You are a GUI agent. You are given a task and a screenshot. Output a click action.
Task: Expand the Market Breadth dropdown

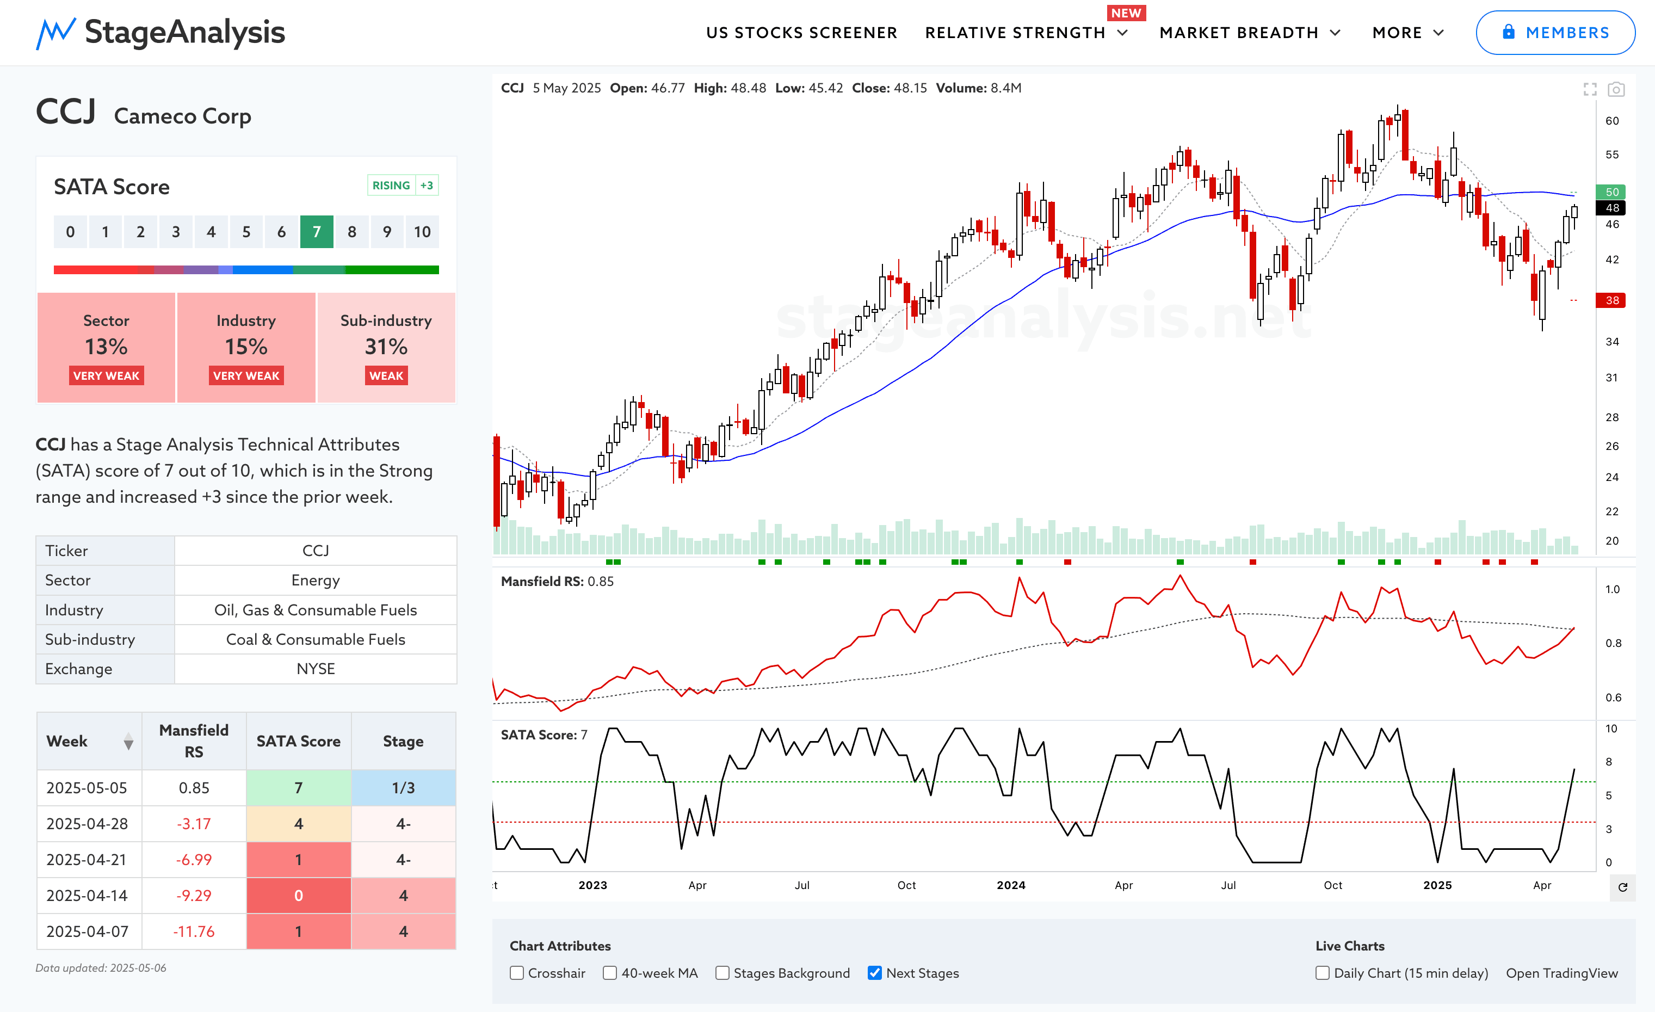click(x=1250, y=33)
